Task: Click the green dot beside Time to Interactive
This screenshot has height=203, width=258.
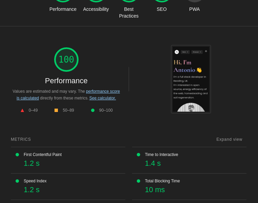Action: (138, 155)
